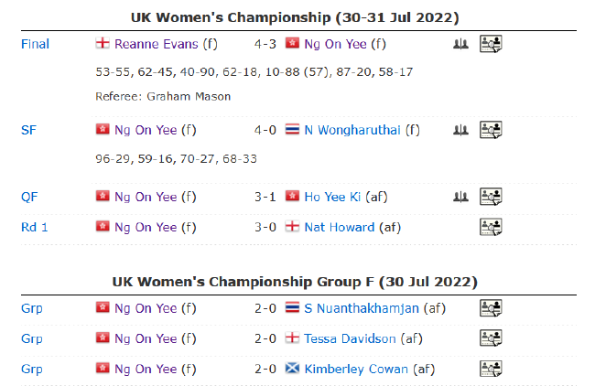Click the SF round link
Screen dimensions: 595x386
(28, 130)
